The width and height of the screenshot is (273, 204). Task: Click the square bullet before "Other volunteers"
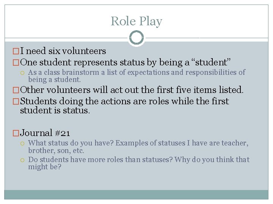16,90
